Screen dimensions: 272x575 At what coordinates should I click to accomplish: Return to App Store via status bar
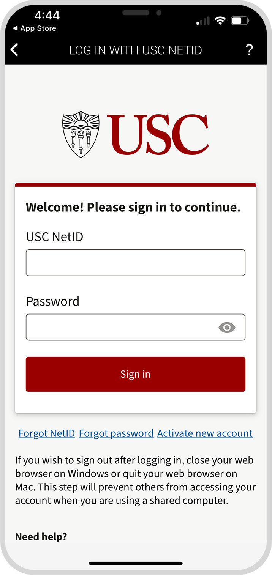(35, 28)
